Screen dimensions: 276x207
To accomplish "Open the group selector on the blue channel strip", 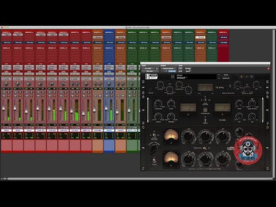I will pyautogui.click(x=109, y=79).
